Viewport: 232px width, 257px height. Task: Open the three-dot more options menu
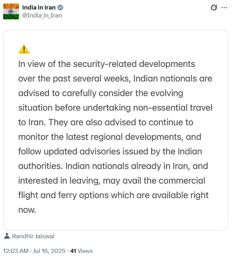[x=224, y=8]
